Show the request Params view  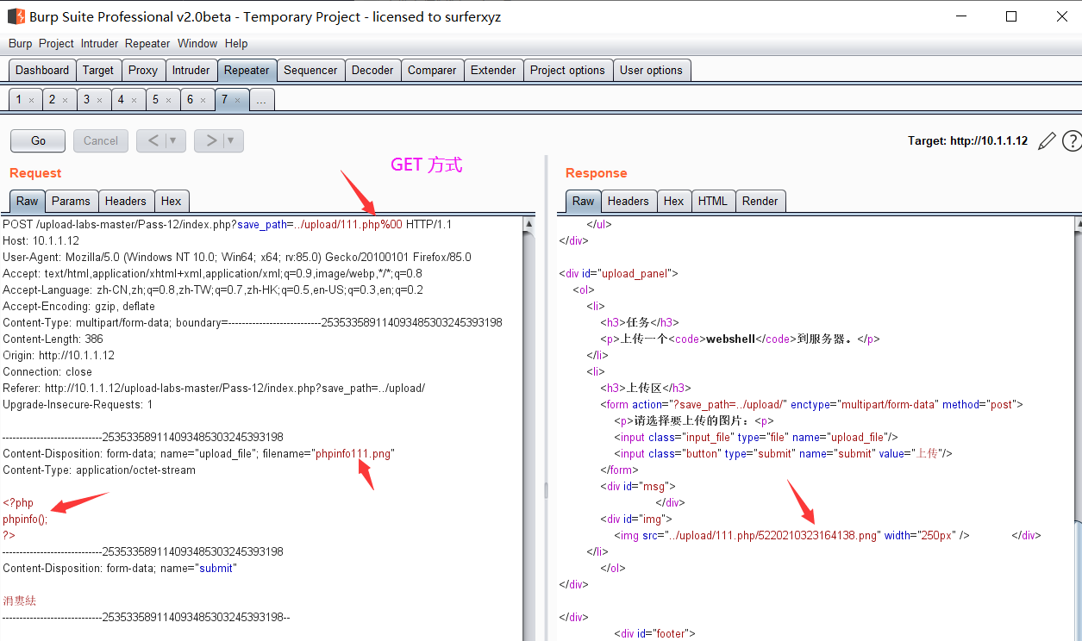click(x=71, y=201)
